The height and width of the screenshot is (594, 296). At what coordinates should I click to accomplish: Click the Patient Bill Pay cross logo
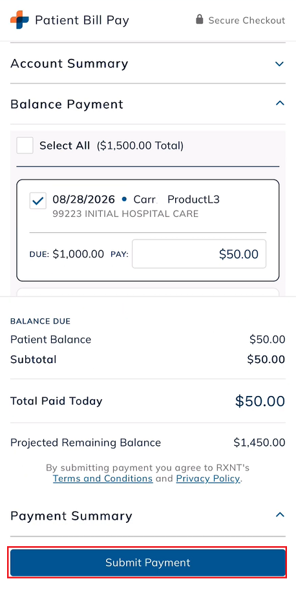pyautogui.click(x=19, y=19)
